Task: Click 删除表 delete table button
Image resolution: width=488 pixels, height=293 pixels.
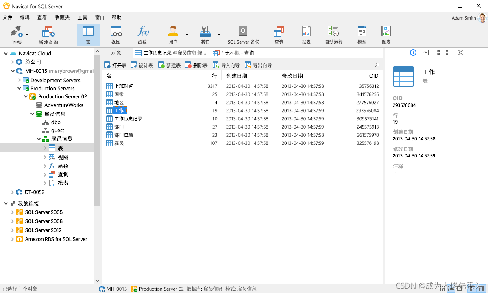Action: [x=196, y=65]
